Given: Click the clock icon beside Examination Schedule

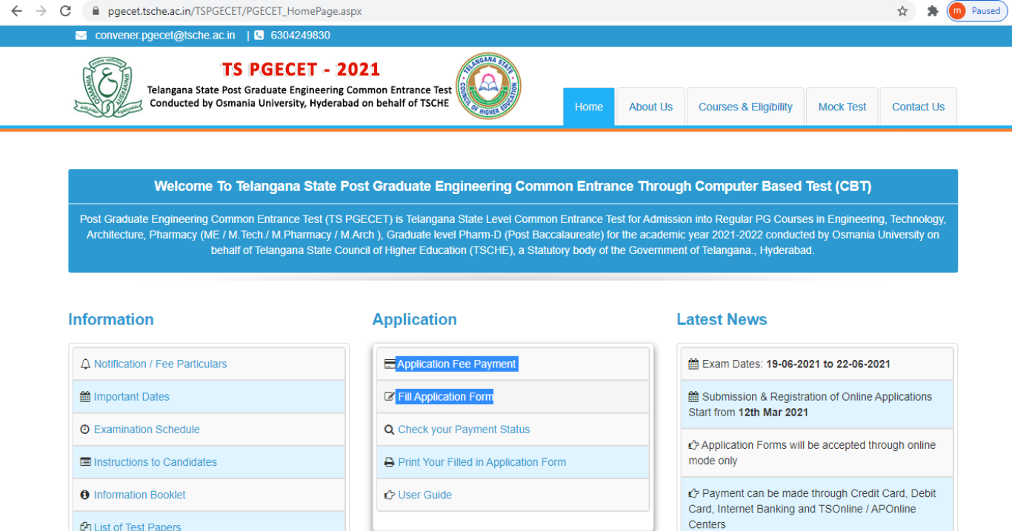Looking at the screenshot, I should click(x=84, y=429).
